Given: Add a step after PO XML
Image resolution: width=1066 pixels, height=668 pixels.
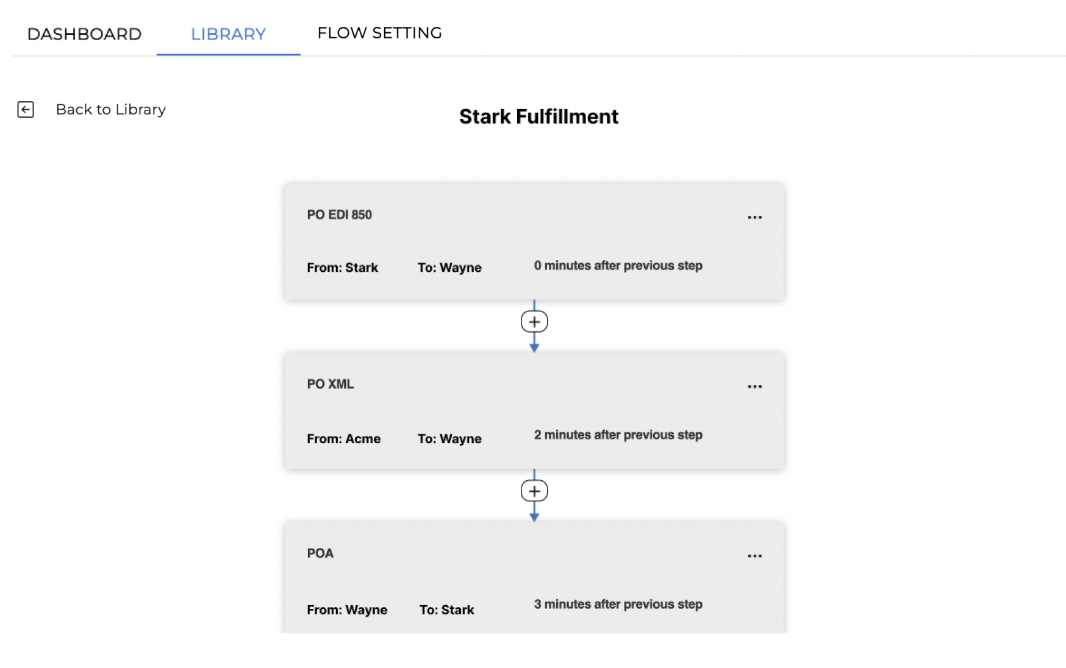Looking at the screenshot, I should pos(534,491).
